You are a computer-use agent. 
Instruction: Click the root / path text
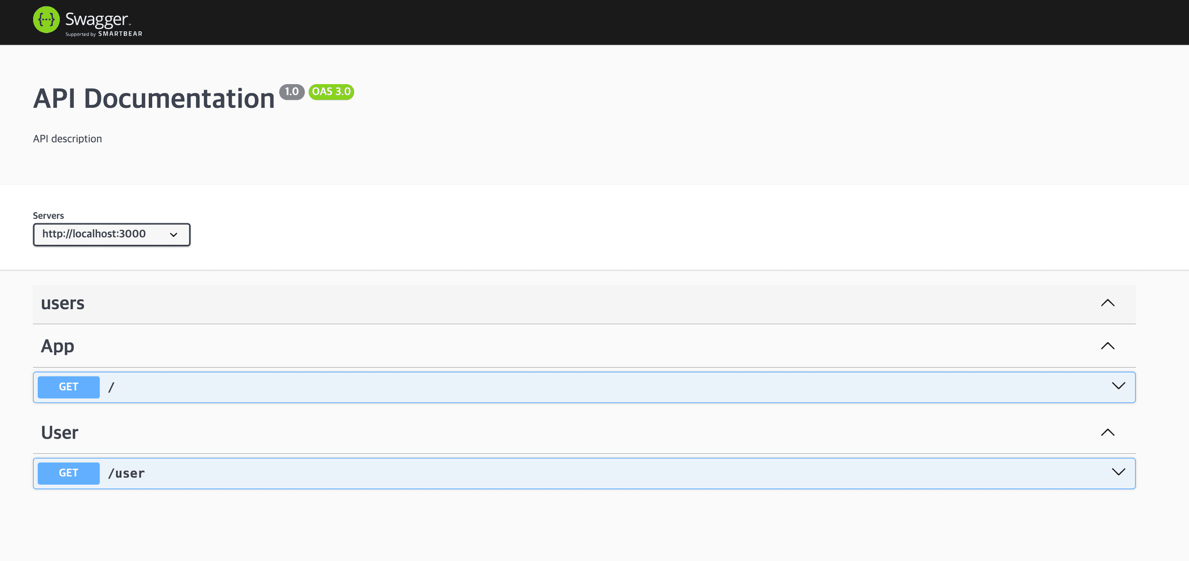[x=111, y=387]
